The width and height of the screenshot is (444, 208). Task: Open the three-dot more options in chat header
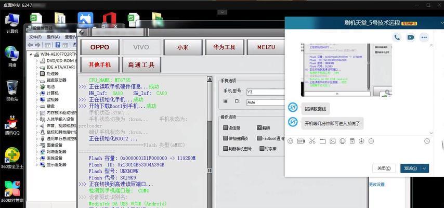tap(424, 37)
